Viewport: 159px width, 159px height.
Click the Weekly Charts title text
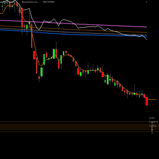click(9, 2)
